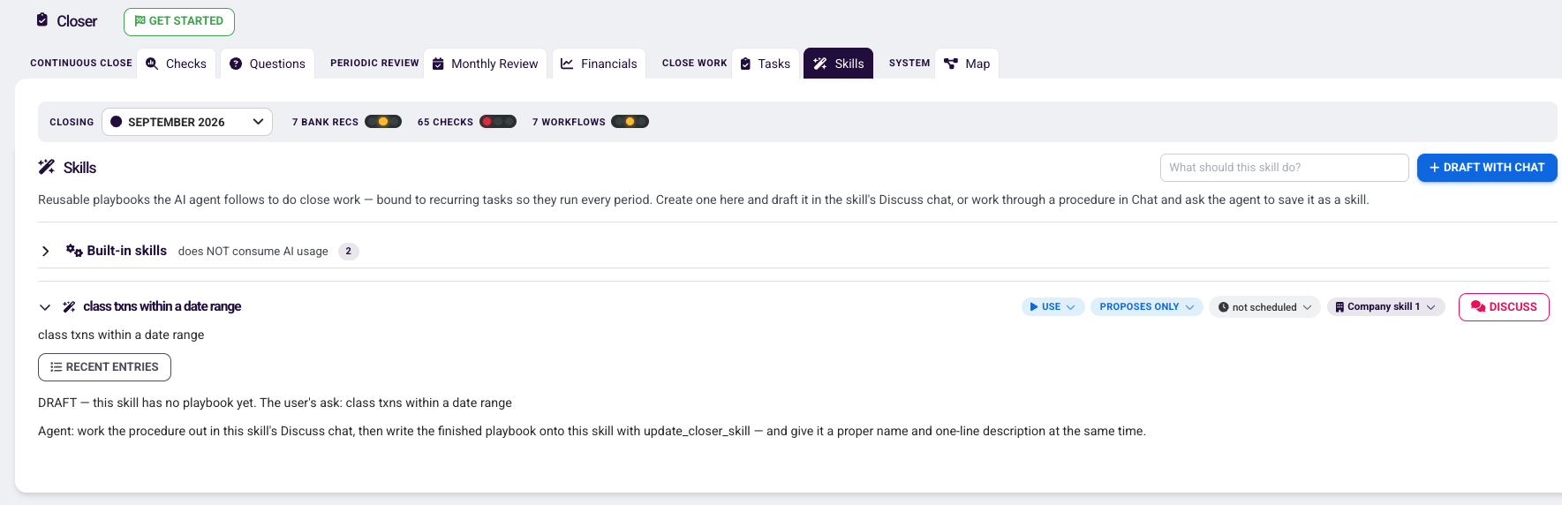The height and width of the screenshot is (505, 1562).
Task: Click the built-in skills count badge 2
Action: tap(349, 252)
